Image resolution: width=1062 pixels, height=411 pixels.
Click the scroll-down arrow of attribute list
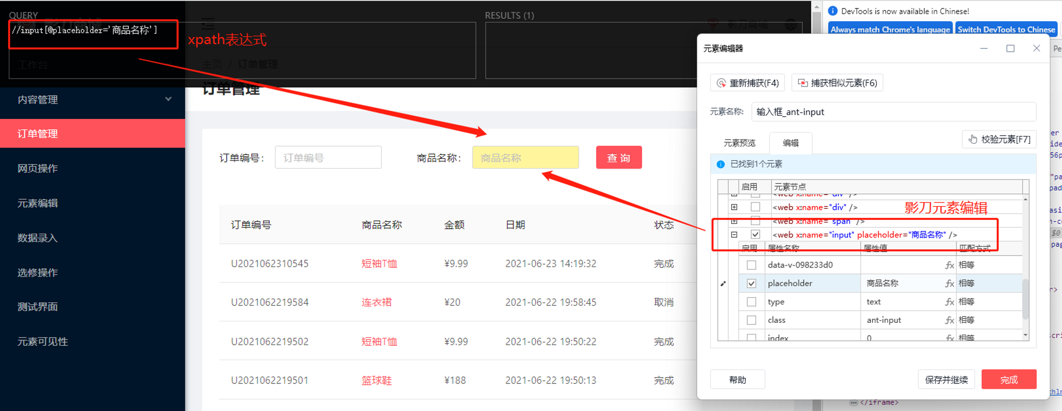[1025, 336]
